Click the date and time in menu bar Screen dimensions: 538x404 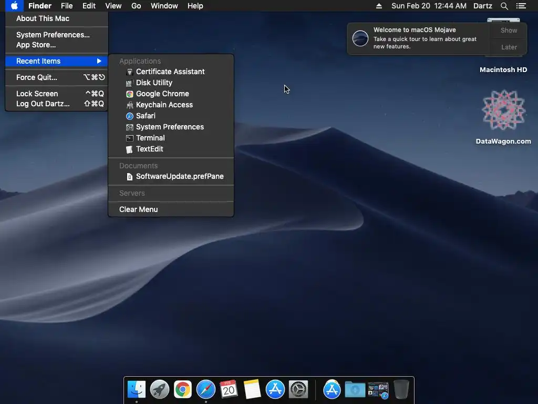point(429,6)
